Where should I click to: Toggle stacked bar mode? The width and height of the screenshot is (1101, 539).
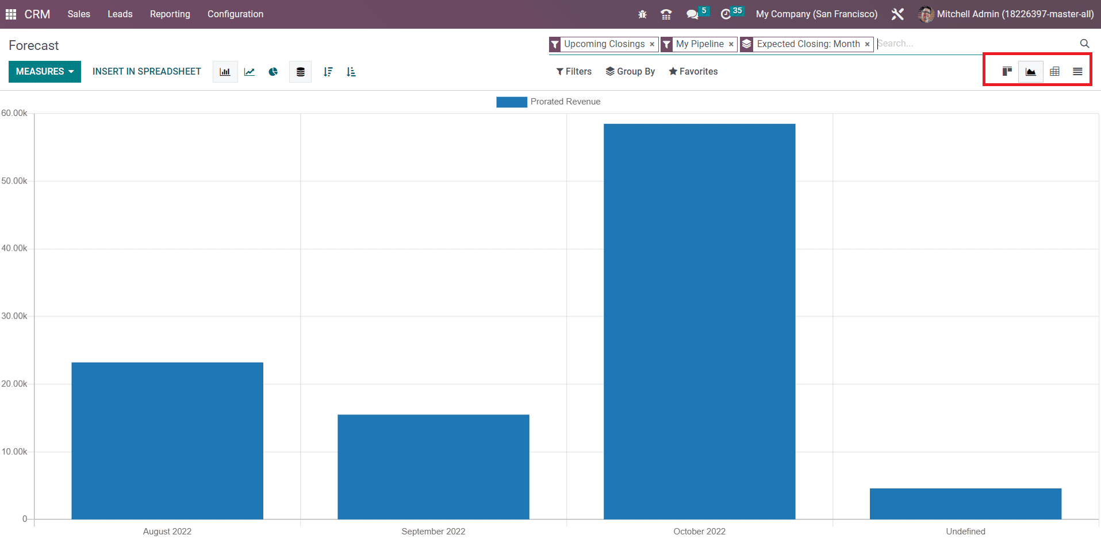click(300, 71)
